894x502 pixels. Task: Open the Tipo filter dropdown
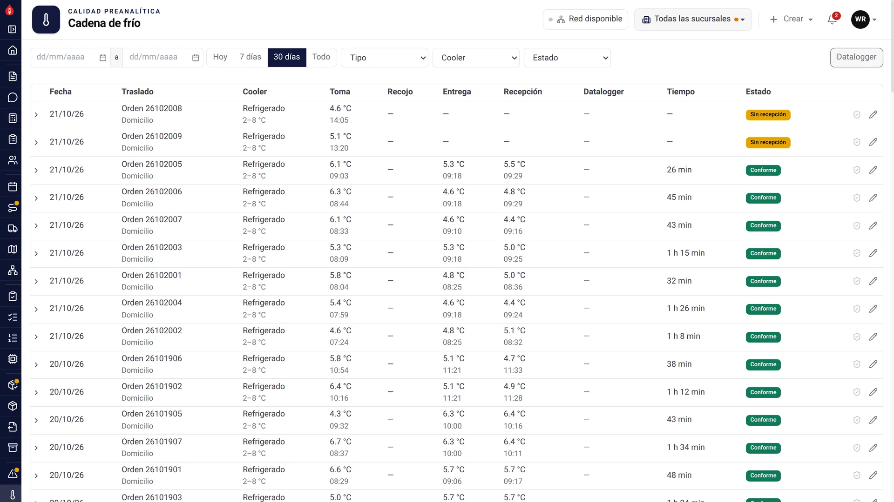[x=385, y=58]
